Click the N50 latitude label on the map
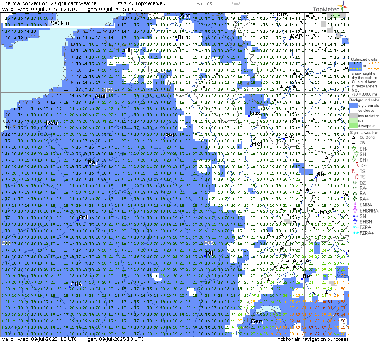The image size is (384, 342). pos(108,90)
